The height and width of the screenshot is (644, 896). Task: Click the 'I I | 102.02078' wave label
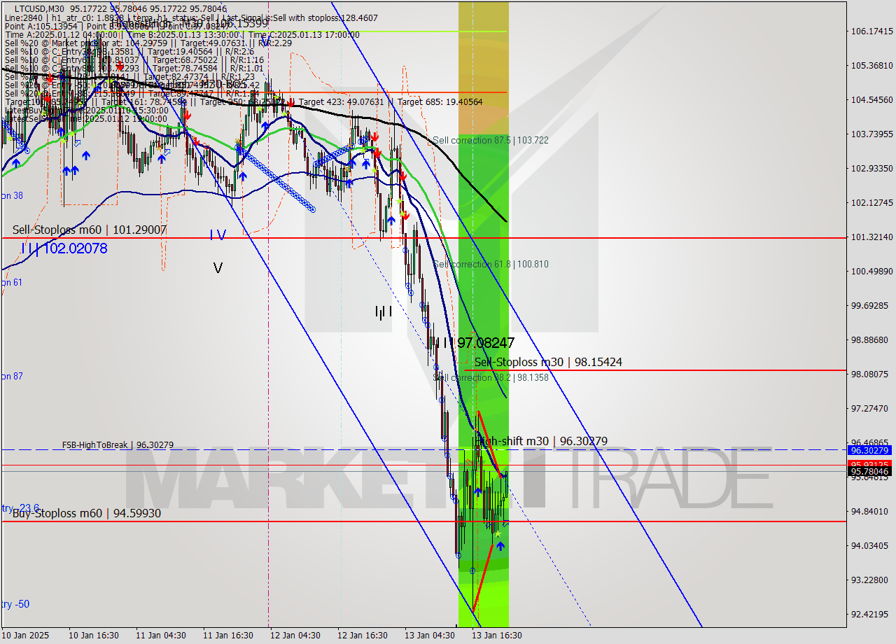pos(64,248)
